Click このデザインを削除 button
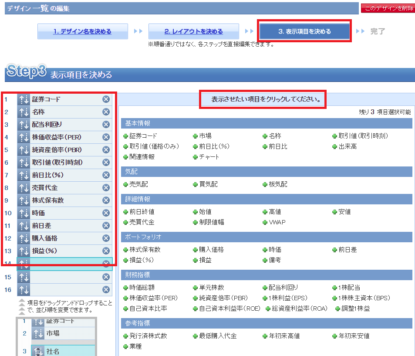Viewport: 415px width, 356px height. (x=388, y=8)
